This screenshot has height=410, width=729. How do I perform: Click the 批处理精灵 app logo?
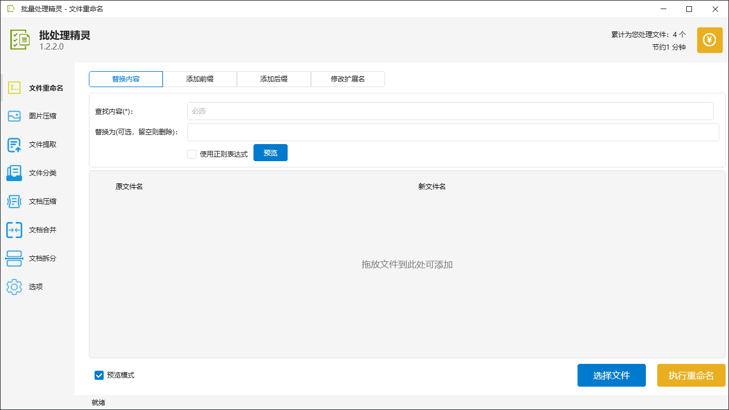tap(19, 40)
